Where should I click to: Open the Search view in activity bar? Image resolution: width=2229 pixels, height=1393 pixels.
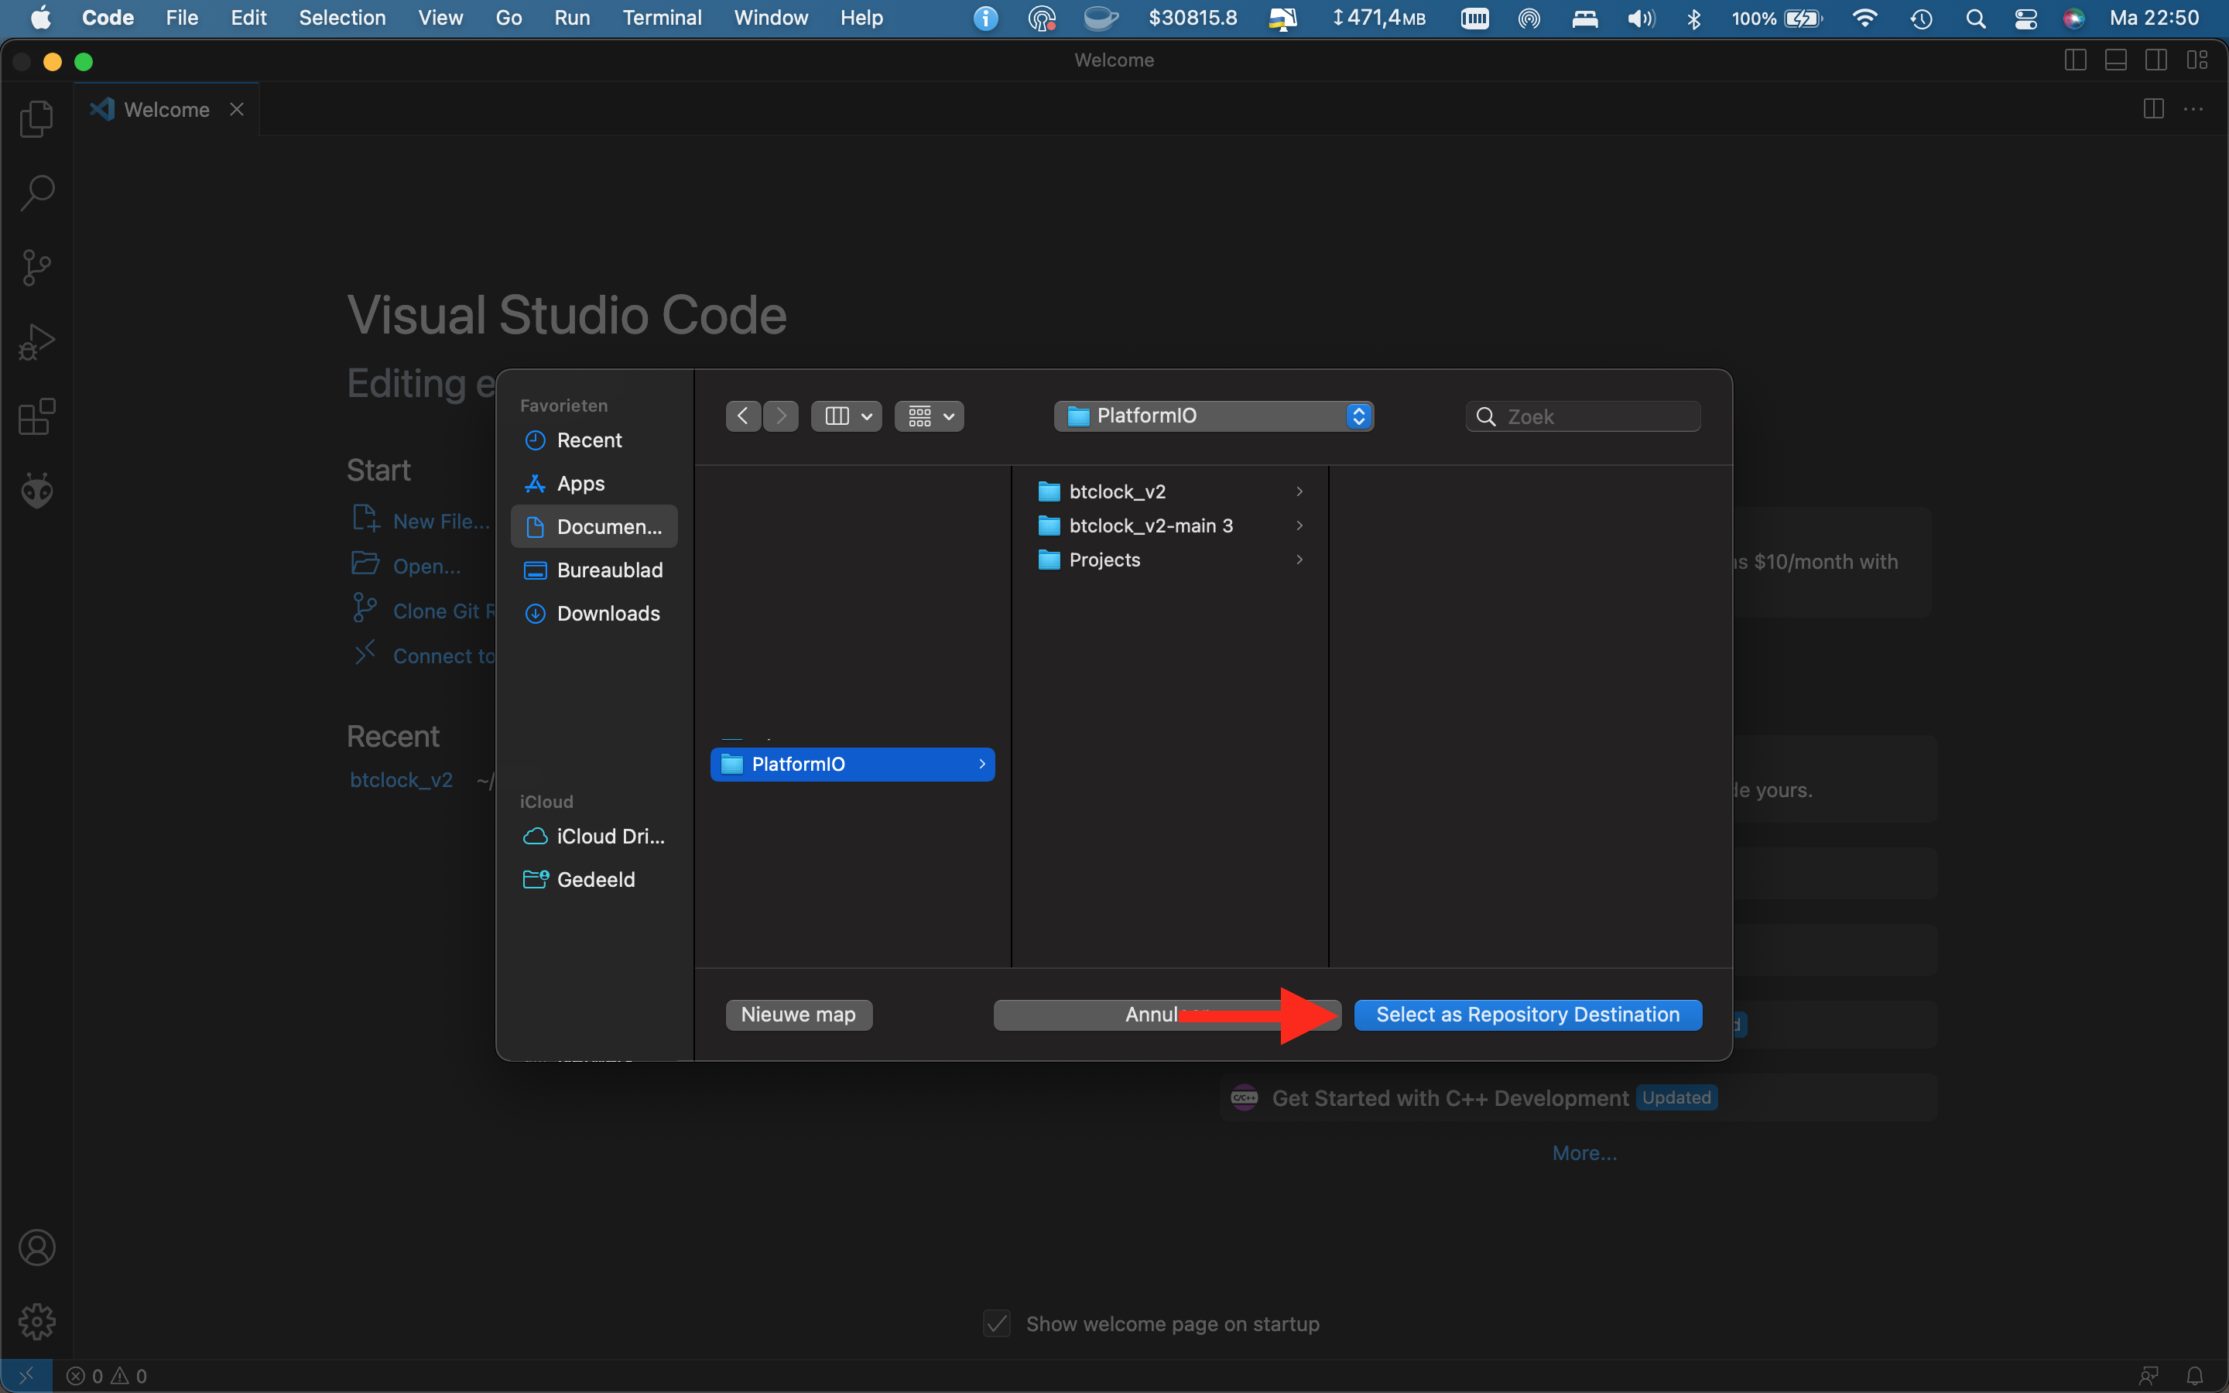tap(37, 193)
